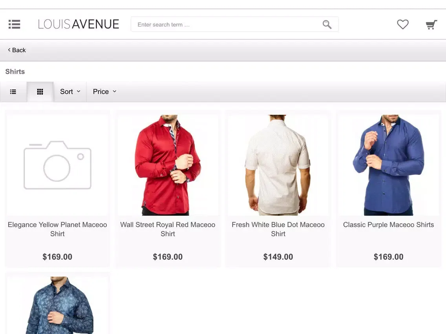Open the wishlist heart icon
The height and width of the screenshot is (334, 446).
coord(403,24)
